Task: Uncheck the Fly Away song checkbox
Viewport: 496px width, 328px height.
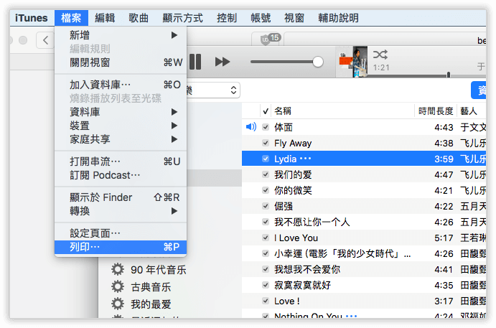Action: 266,143
